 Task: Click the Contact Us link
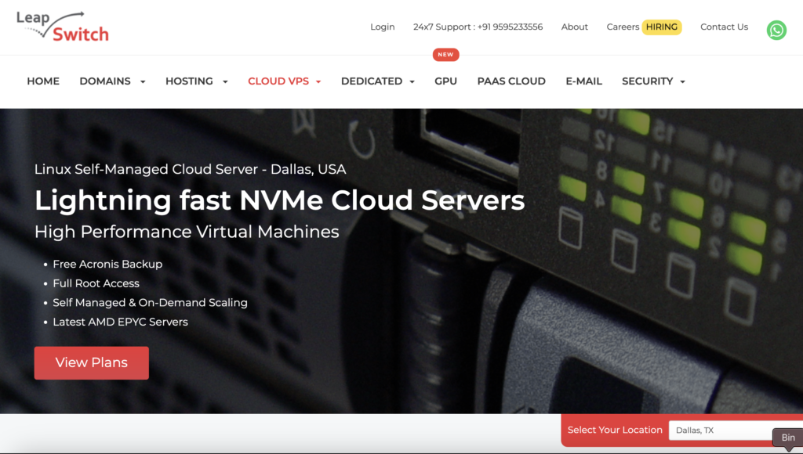click(x=724, y=27)
